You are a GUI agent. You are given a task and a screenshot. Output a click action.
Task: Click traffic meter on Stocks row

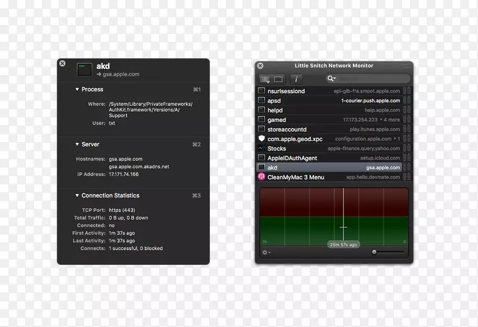pyautogui.click(x=407, y=148)
